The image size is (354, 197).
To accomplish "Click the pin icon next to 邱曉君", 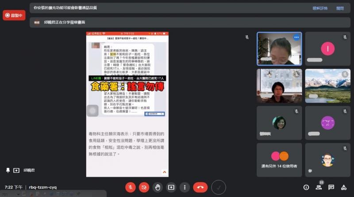I will pyautogui.click(x=8, y=170).
